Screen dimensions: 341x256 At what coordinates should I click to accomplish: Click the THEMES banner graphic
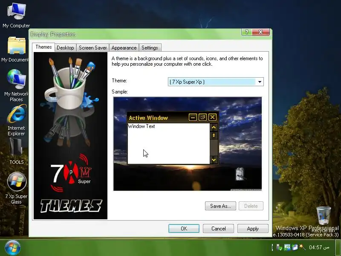[x=71, y=206]
